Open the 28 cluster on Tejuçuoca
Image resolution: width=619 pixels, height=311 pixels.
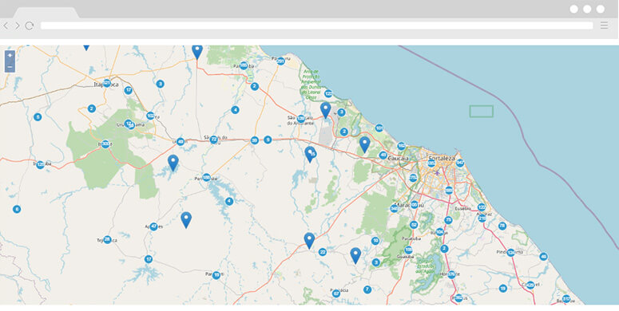click(107, 240)
